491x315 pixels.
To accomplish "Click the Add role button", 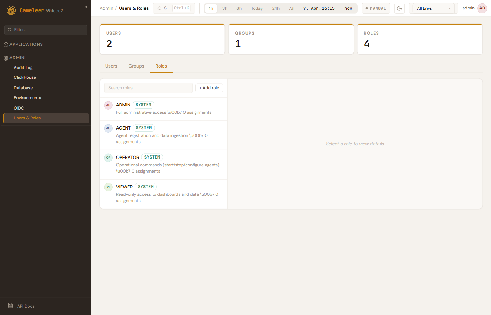I will tap(209, 88).
